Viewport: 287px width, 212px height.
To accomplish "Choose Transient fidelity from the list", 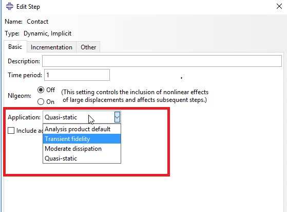I will [82, 139].
